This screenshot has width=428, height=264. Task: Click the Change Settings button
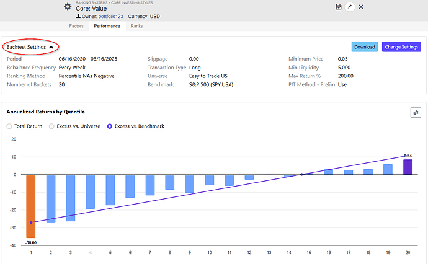(x=401, y=47)
